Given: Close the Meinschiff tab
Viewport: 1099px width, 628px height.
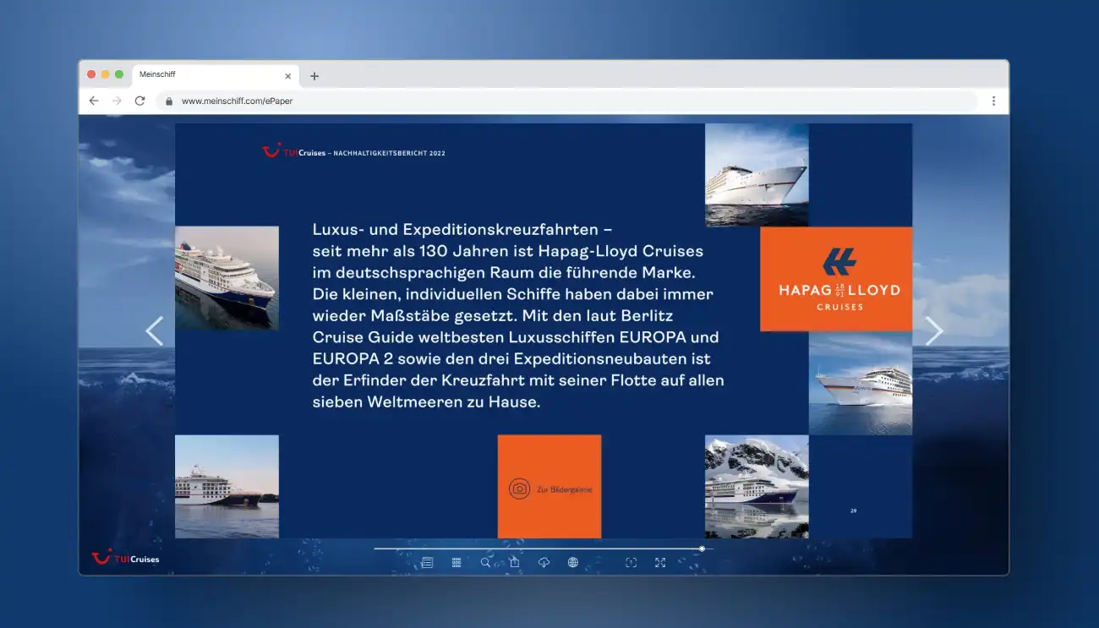Looking at the screenshot, I should (287, 76).
